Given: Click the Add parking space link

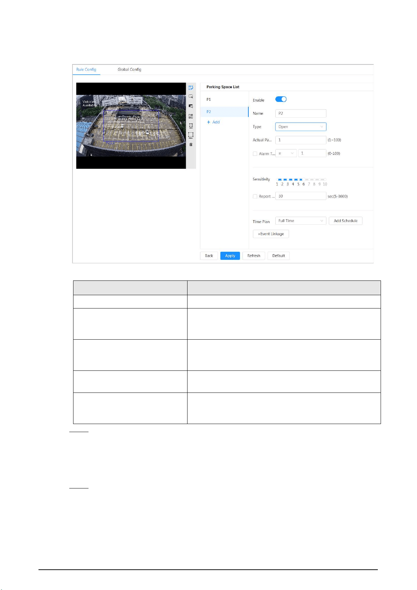Looking at the screenshot, I should (x=213, y=122).
